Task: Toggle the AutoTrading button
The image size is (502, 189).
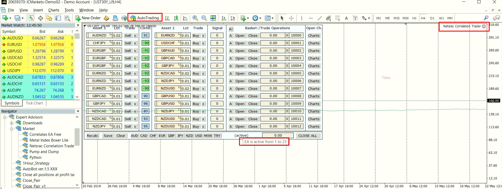Action: coord(145,18)
